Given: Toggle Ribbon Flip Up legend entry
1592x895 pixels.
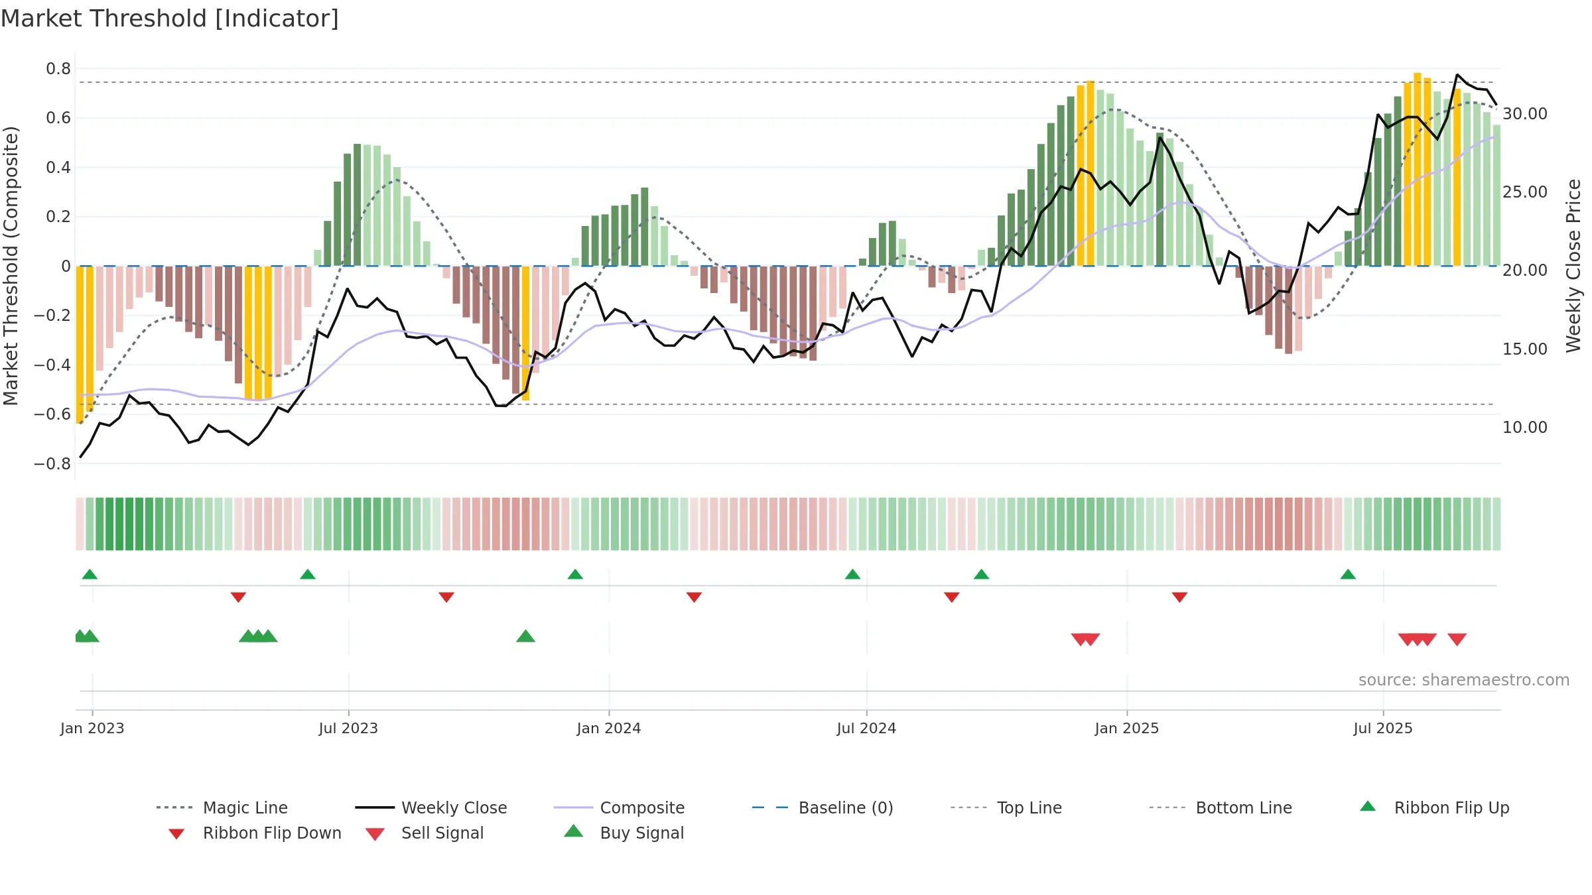Looking at the screenshot, I should tap(1434, 807).
